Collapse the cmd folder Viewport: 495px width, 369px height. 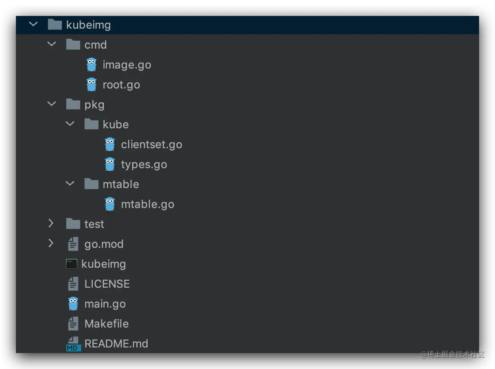click(x=52, y=44)
